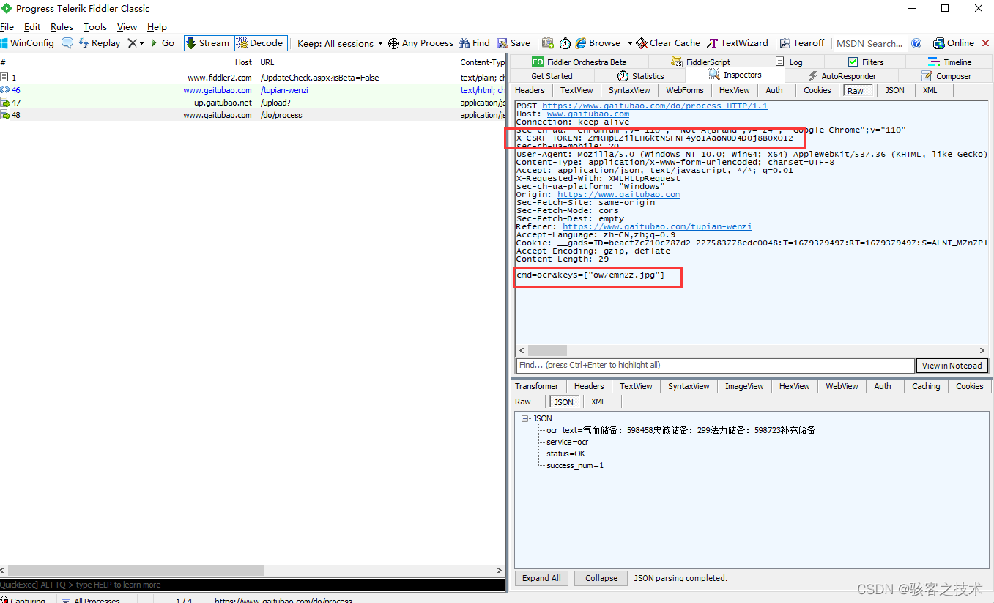Select session 47 /upload? row
Viewport: 994px width, 603px height.
pyautogui.click(x=253, y=103)
